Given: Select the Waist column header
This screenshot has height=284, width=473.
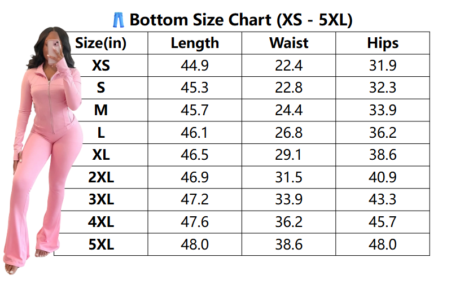Looking at the screenshot, I should (x=289, y=43).
